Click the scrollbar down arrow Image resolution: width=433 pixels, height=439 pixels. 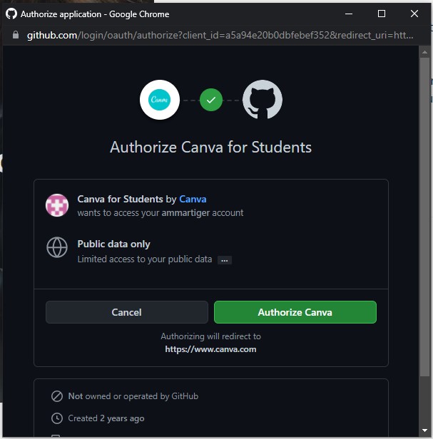pyautogui.click(x=424, y=430)
